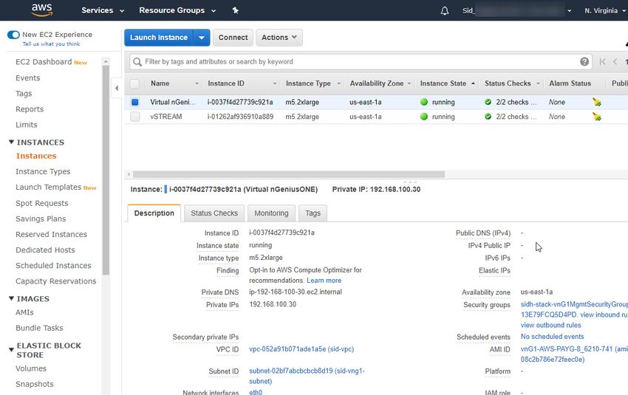Switch to the Monitoring tab
Screen dimensions: 628x395
(271, 213)
